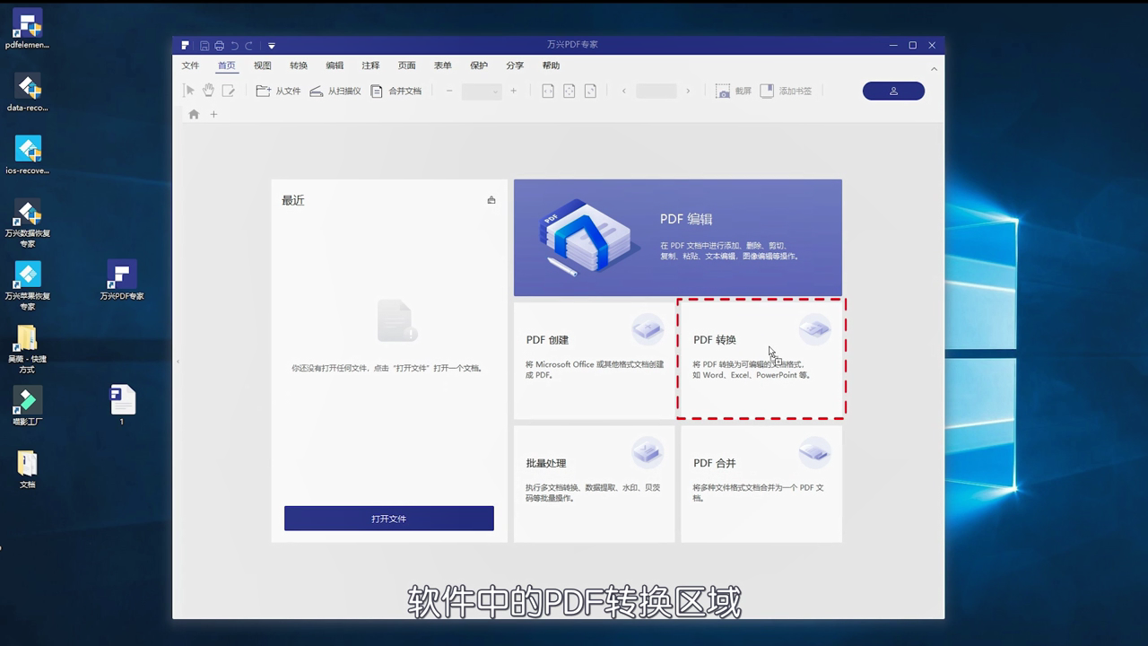Open the quick access toolbar dropdown arrow
The width and height of the screenshot is (1148, 646).
coord(271,45)
